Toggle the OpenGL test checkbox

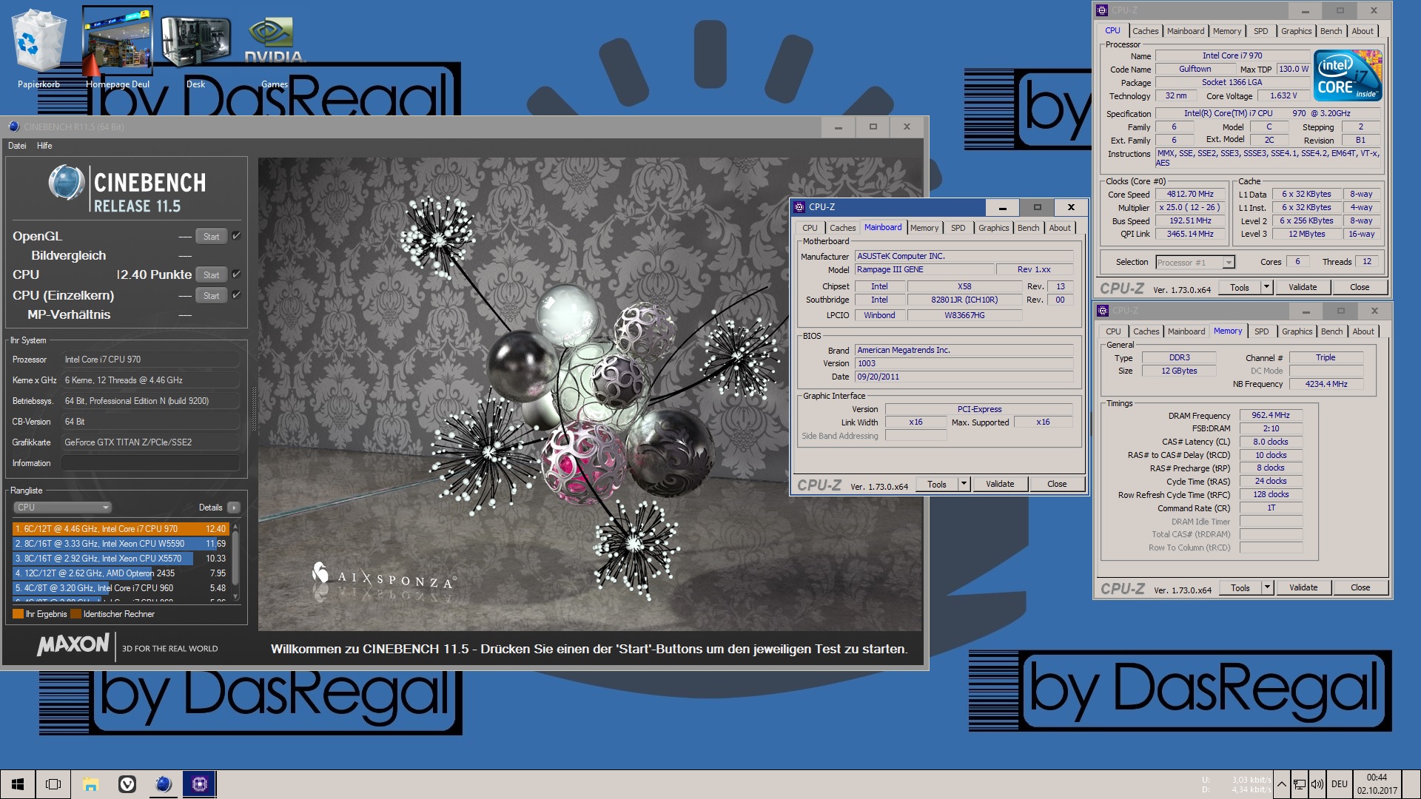click(x=236, y=236)
